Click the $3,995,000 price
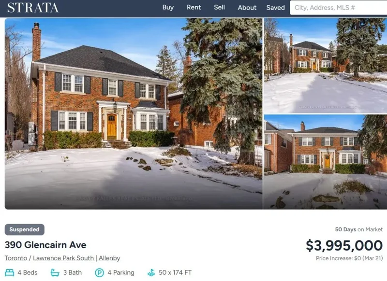 click(x=344, y=246)
